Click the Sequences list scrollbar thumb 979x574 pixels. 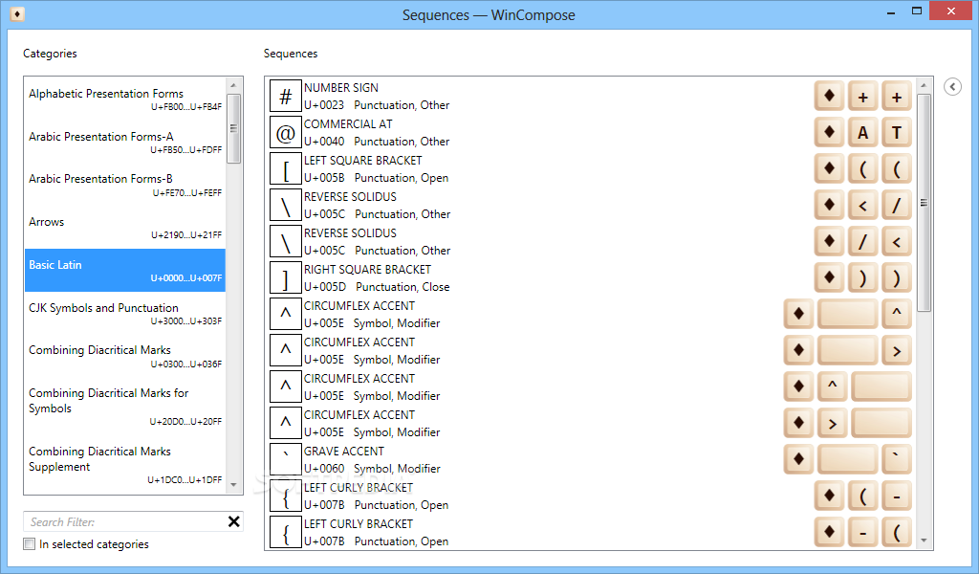pyautogui.click(x=925, y=203)
